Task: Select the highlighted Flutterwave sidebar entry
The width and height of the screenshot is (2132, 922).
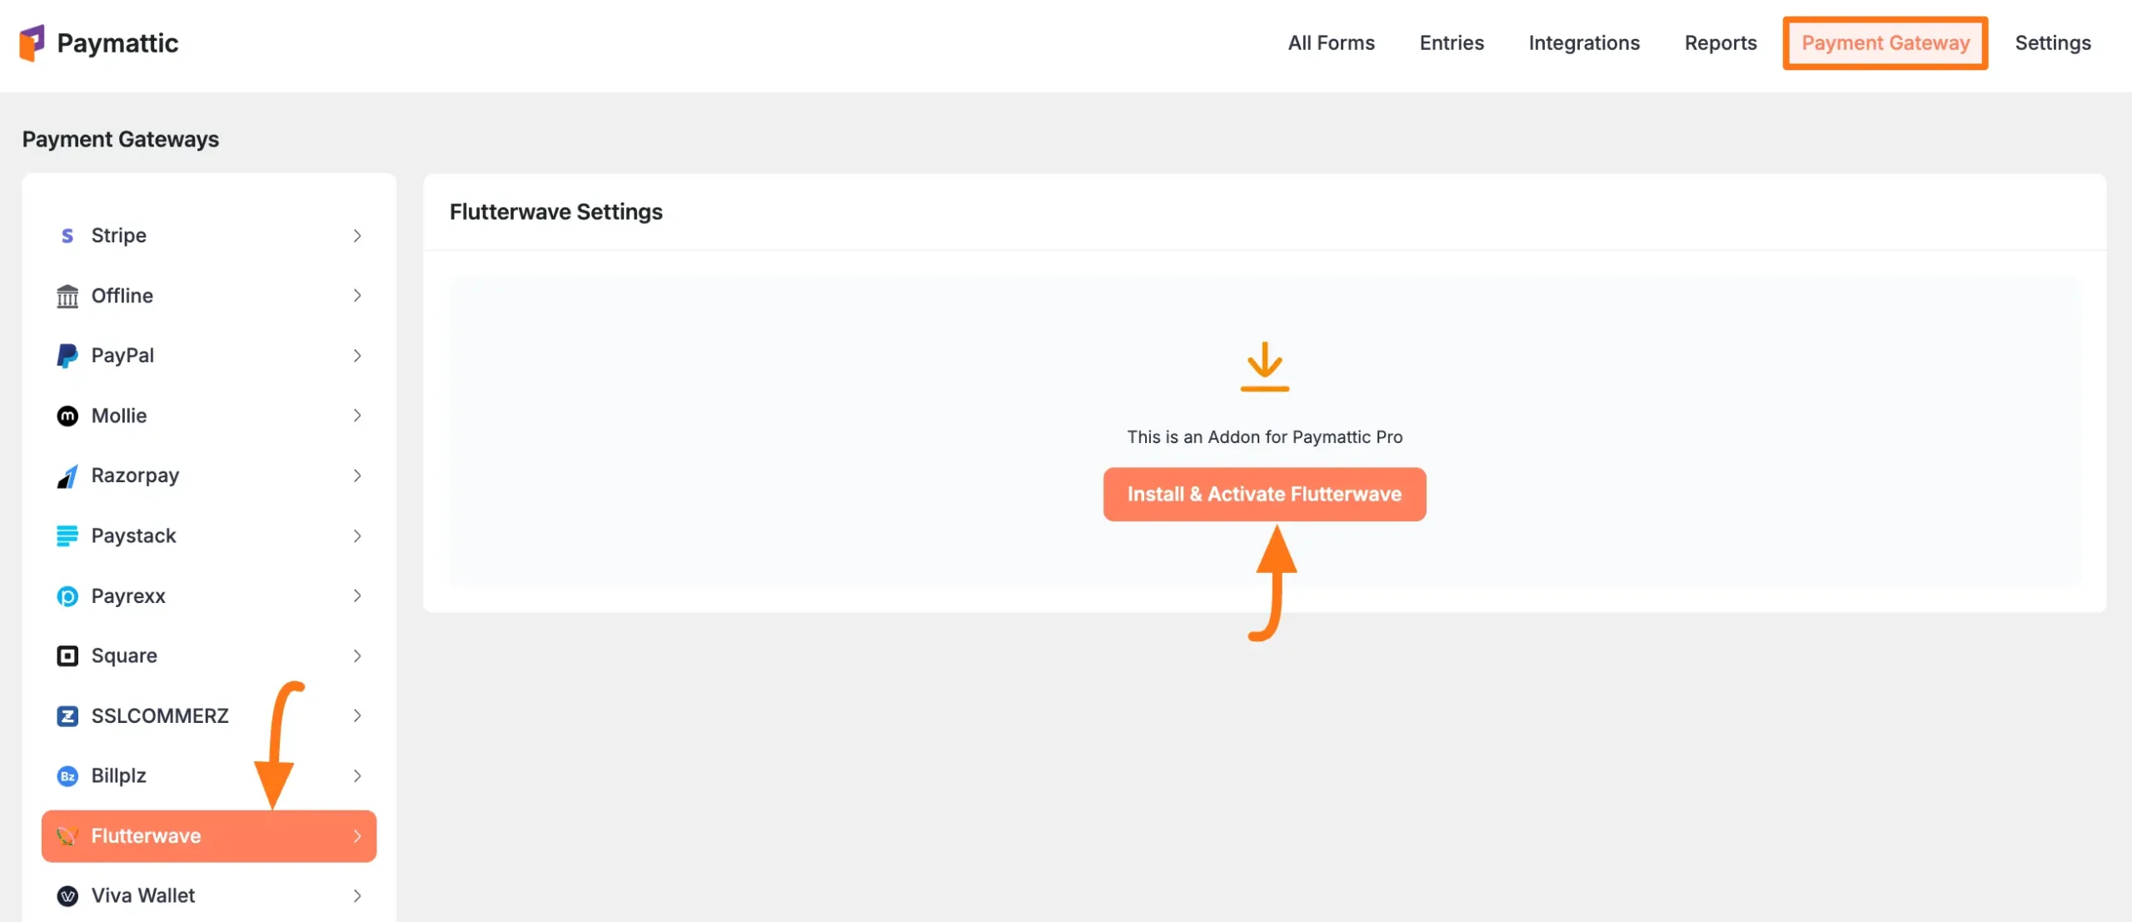Action: (x=167, y=835)
